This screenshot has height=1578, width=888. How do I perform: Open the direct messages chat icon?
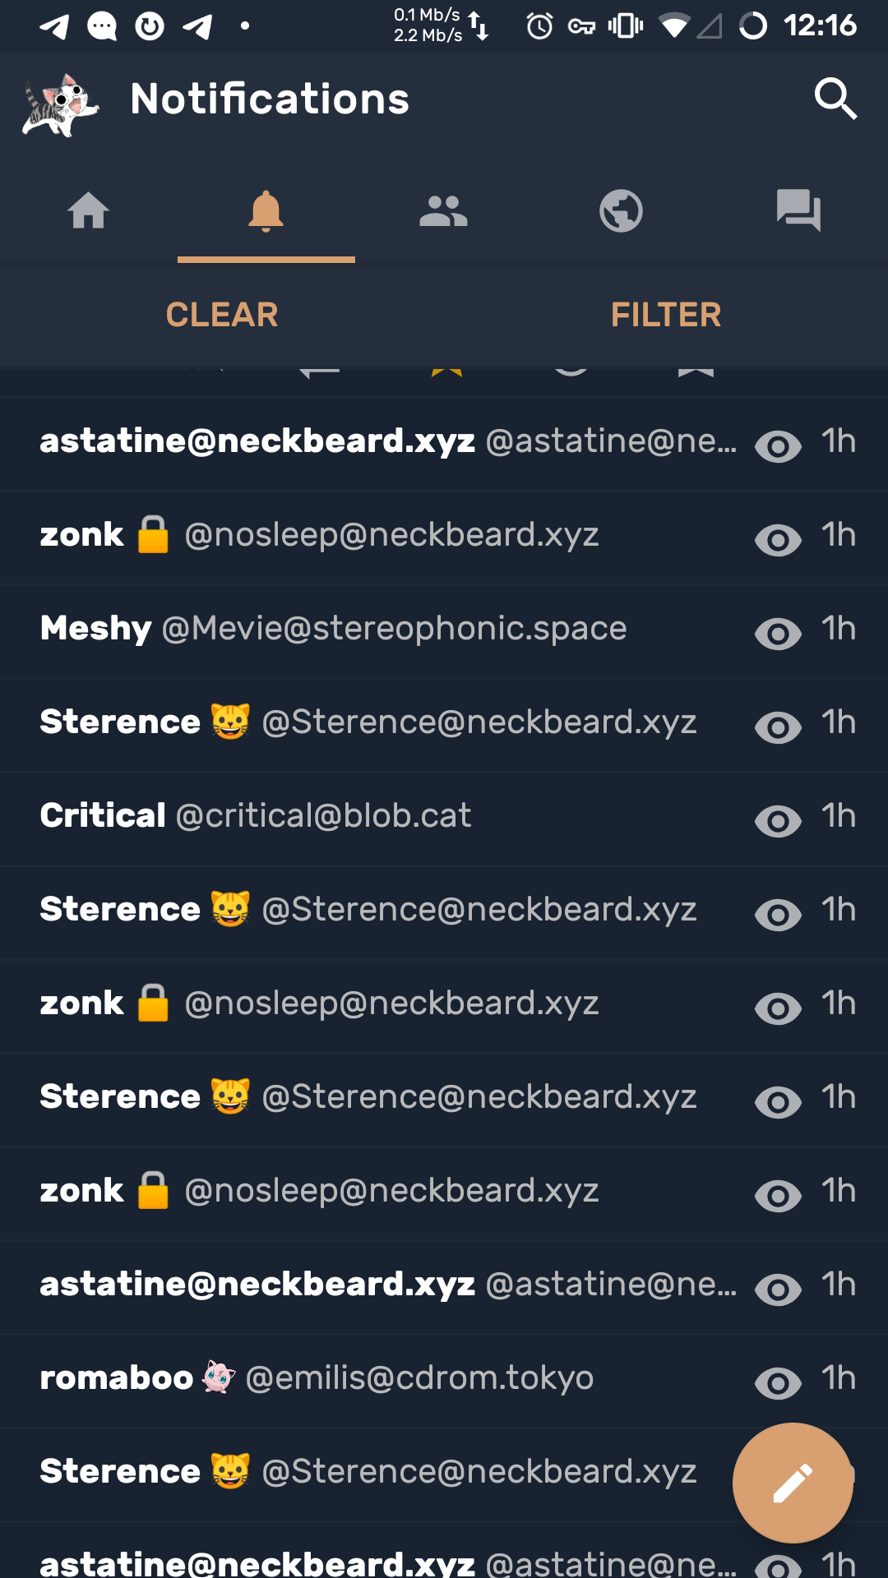(x=798, y=211)
